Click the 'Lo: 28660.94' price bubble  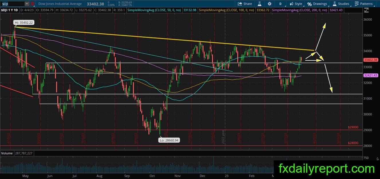169,140
